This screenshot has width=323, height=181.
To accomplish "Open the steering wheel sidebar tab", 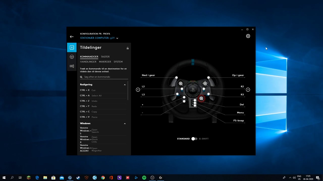I will point(72,57).
